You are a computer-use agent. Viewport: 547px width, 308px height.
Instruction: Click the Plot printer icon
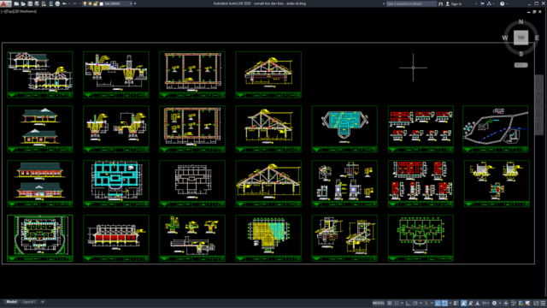[57, 3]
